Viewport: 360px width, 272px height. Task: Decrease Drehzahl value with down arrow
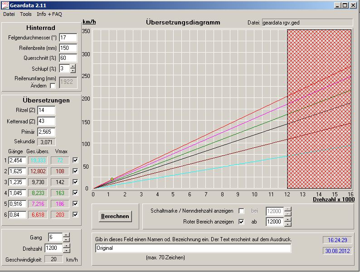[x=66, y=251]
